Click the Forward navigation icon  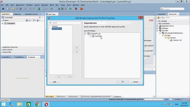point(44,9)
